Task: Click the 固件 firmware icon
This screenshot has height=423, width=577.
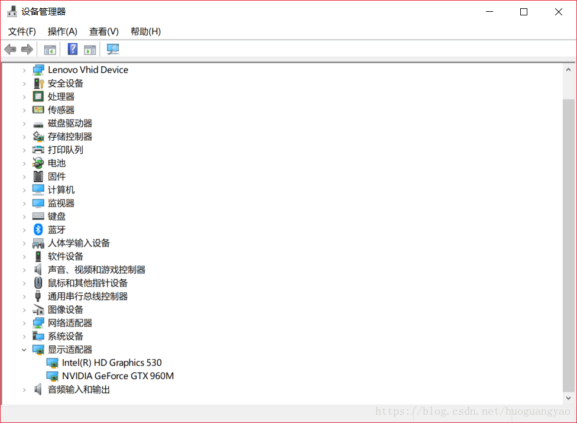Action: tap(38, 176)
